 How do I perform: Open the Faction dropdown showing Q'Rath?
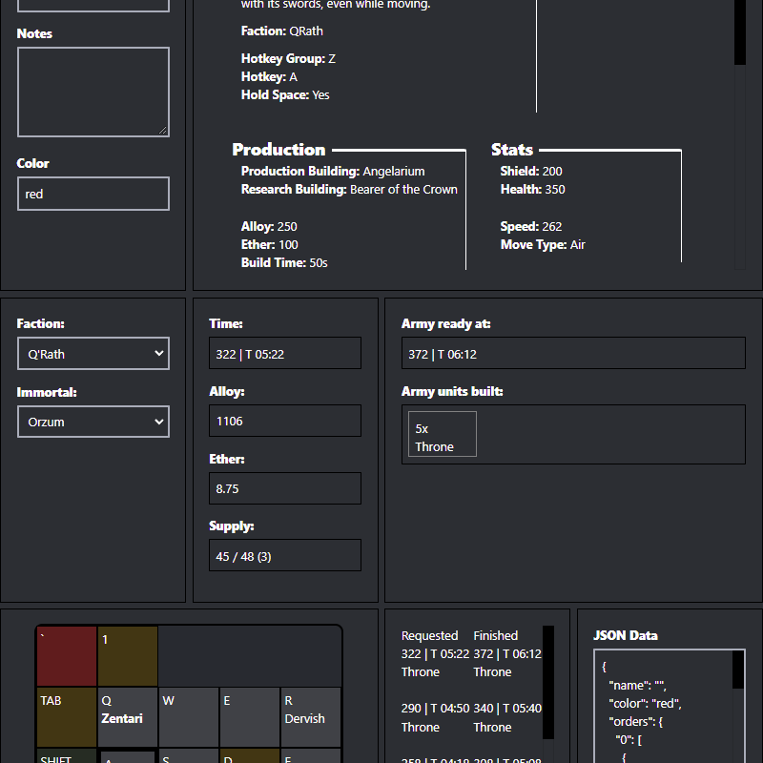[93, 354]
